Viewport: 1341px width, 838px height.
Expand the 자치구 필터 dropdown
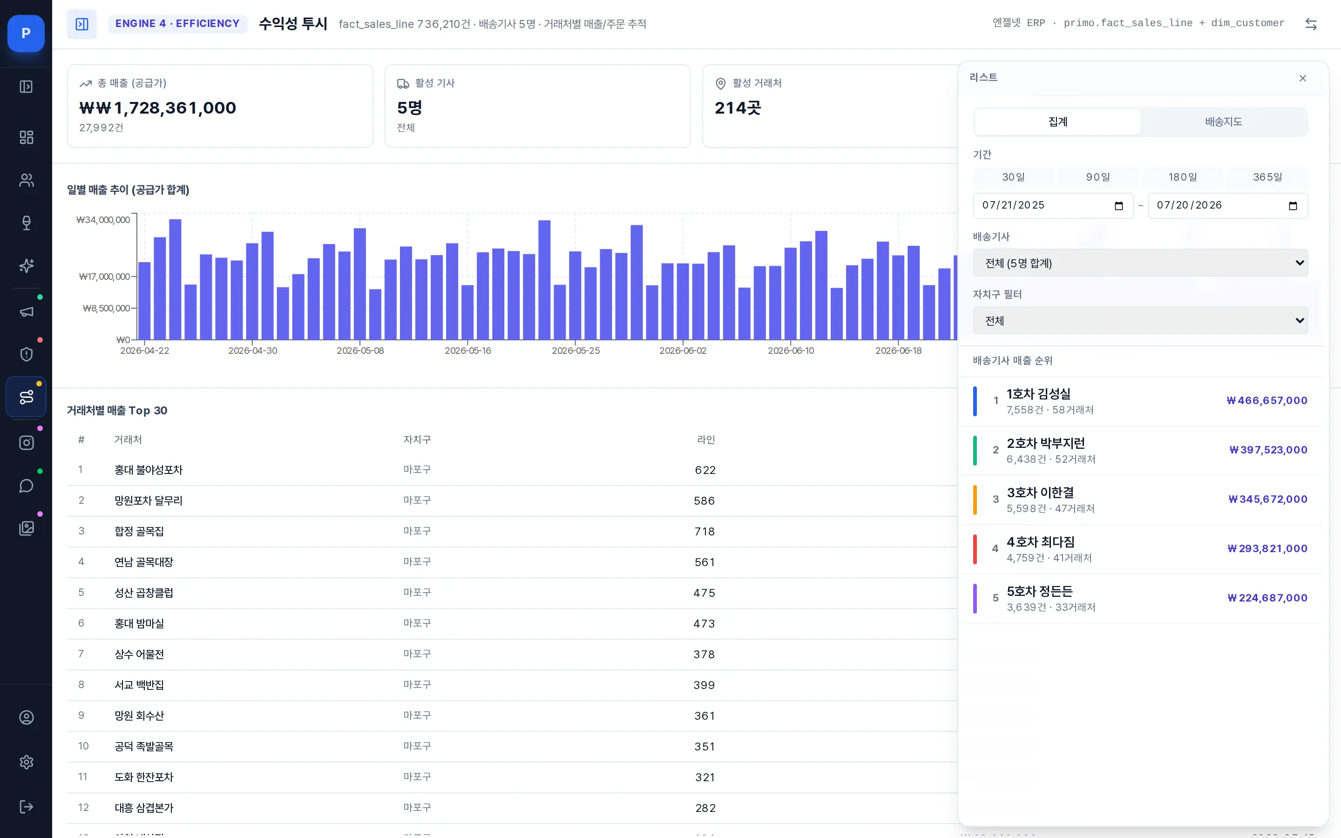pos(1140,320)
